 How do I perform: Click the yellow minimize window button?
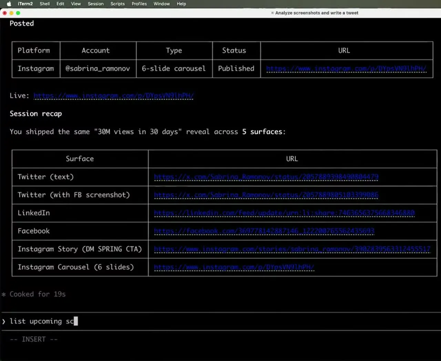(x=11, y=13)
